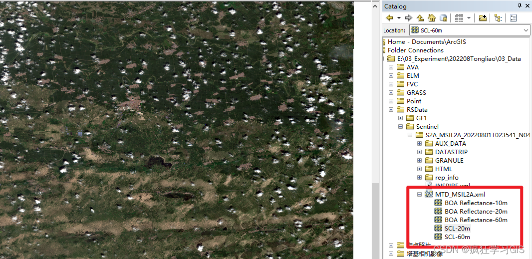Collapse the Sentinel folder

pyautogui.click(x=400, y=127)
